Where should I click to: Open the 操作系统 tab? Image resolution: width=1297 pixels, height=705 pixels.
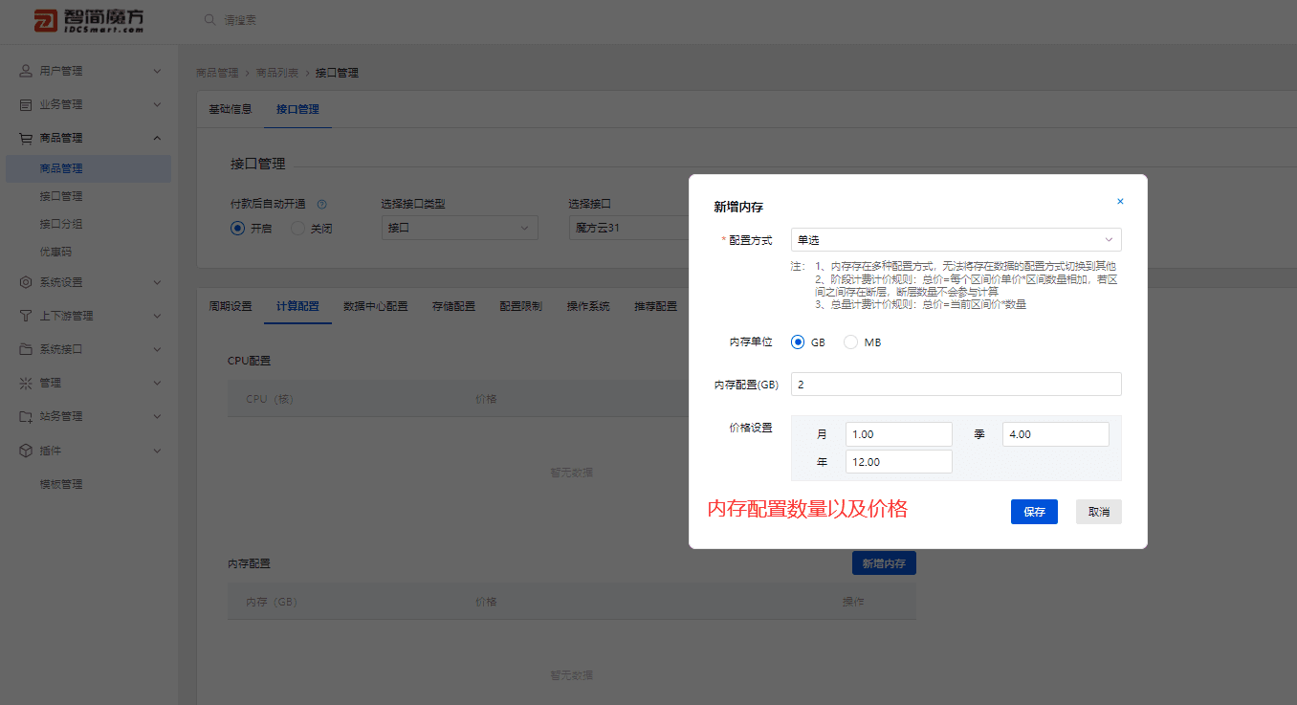[588, 306]
